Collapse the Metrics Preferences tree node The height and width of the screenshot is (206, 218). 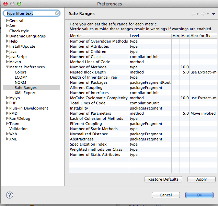pos(7,67)
